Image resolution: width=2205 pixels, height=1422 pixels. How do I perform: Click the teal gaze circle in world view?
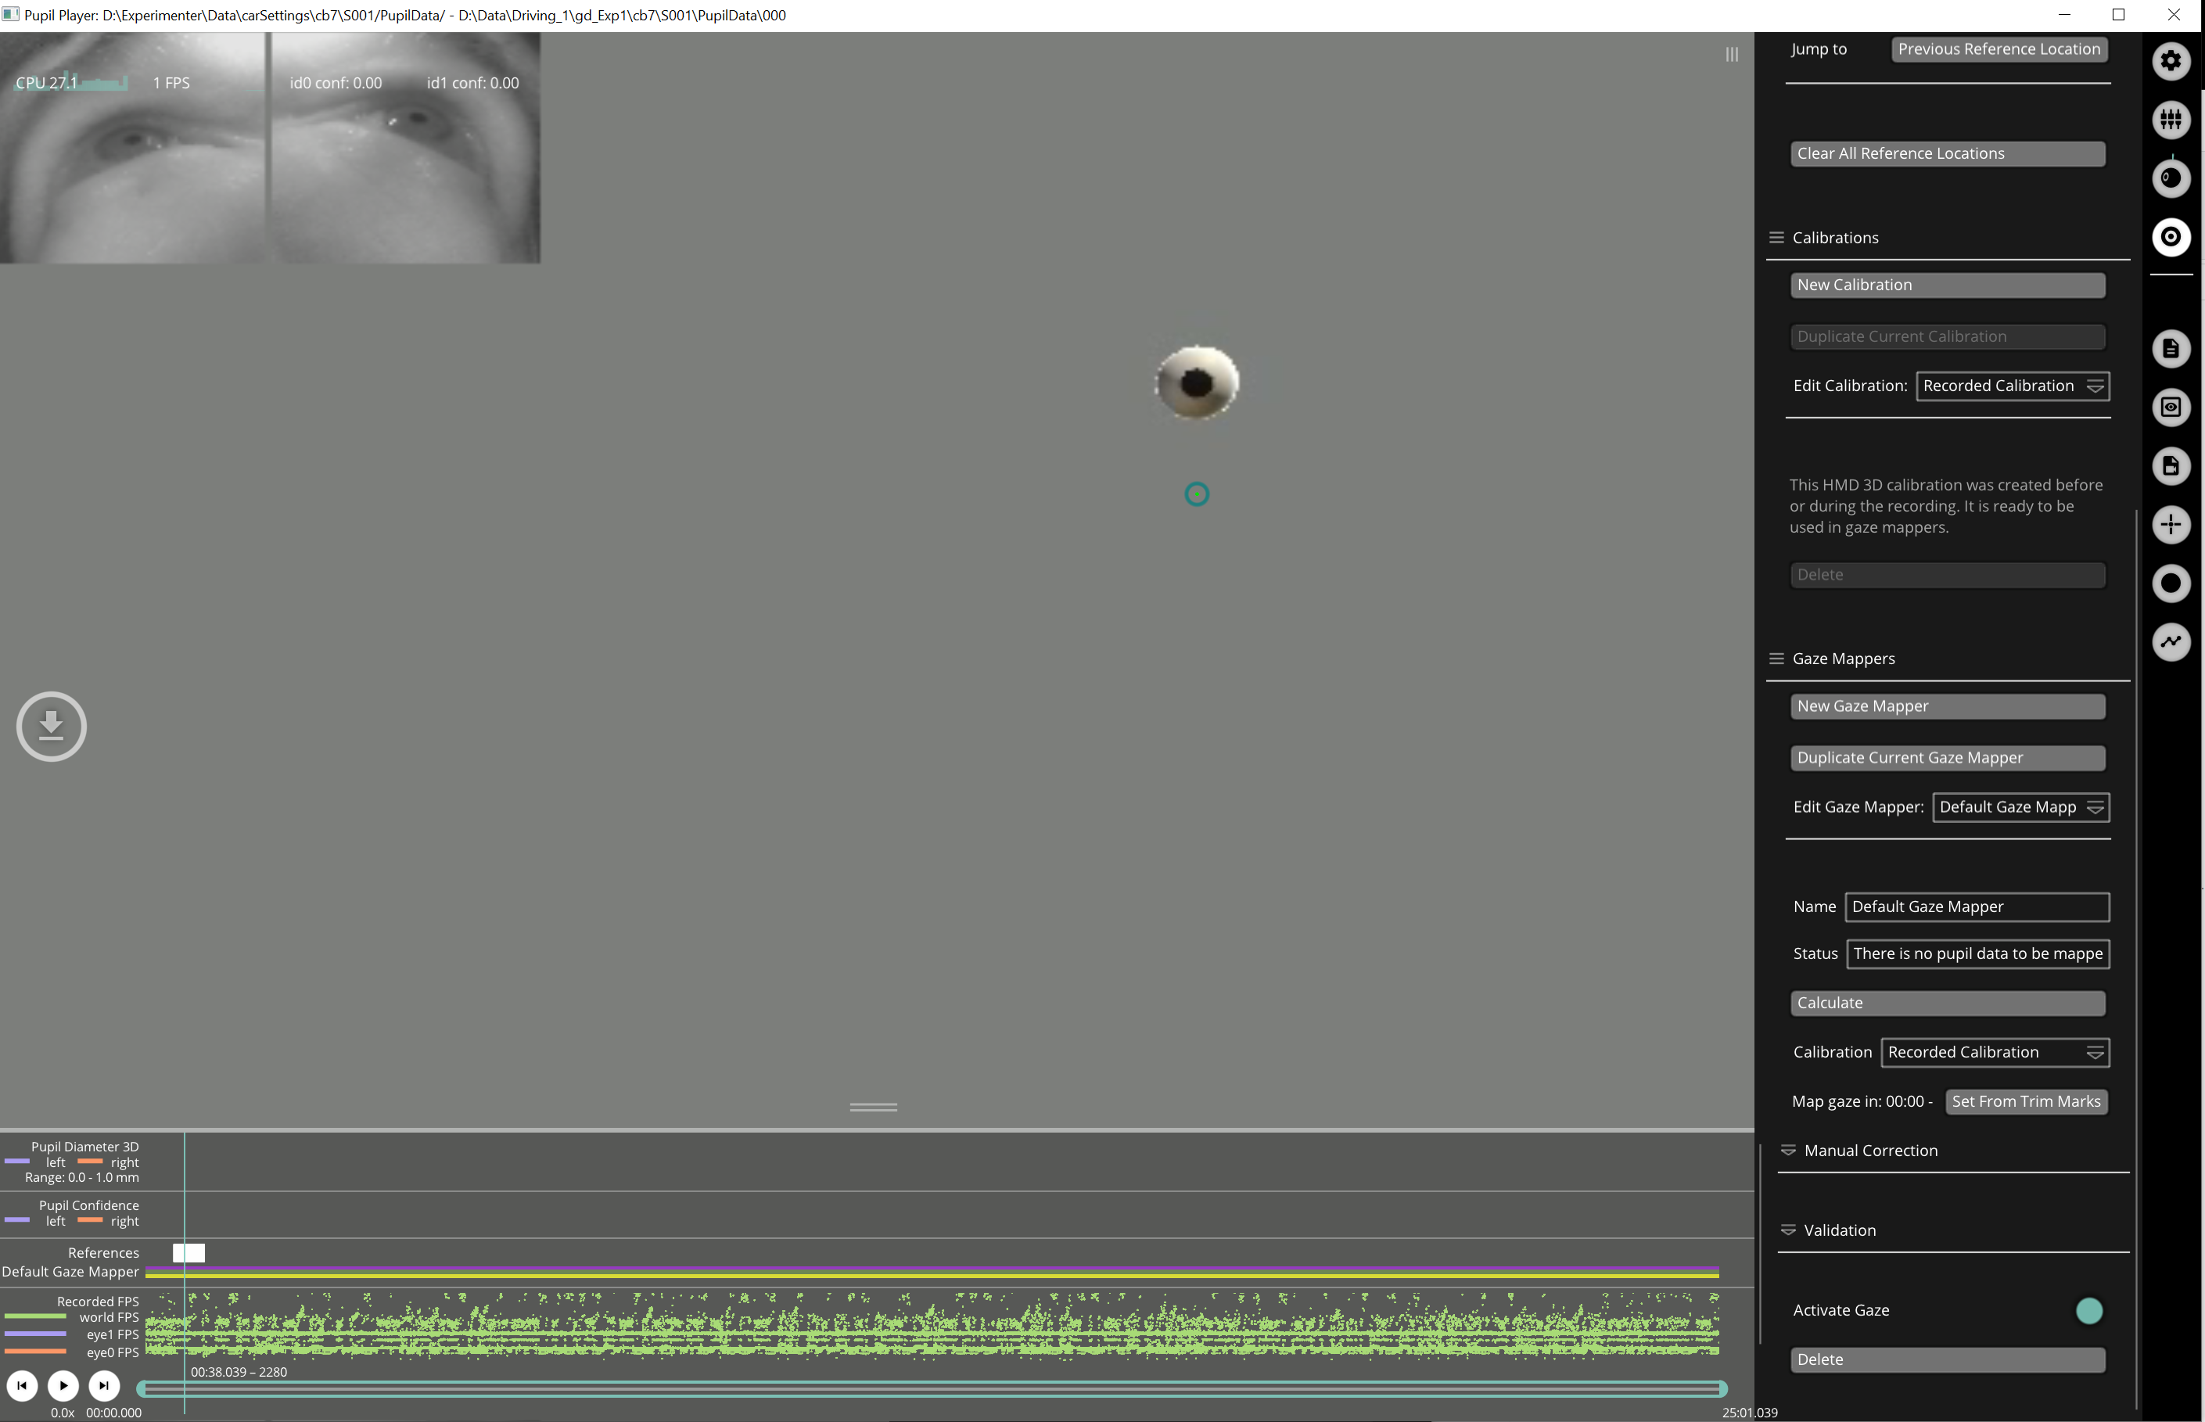point(1197,495)
